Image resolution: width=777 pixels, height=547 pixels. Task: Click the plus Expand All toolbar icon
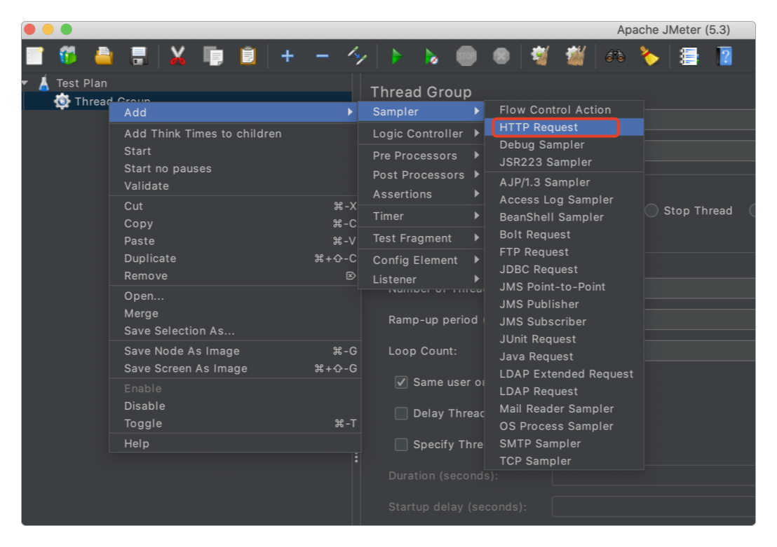tap(288, 56)
